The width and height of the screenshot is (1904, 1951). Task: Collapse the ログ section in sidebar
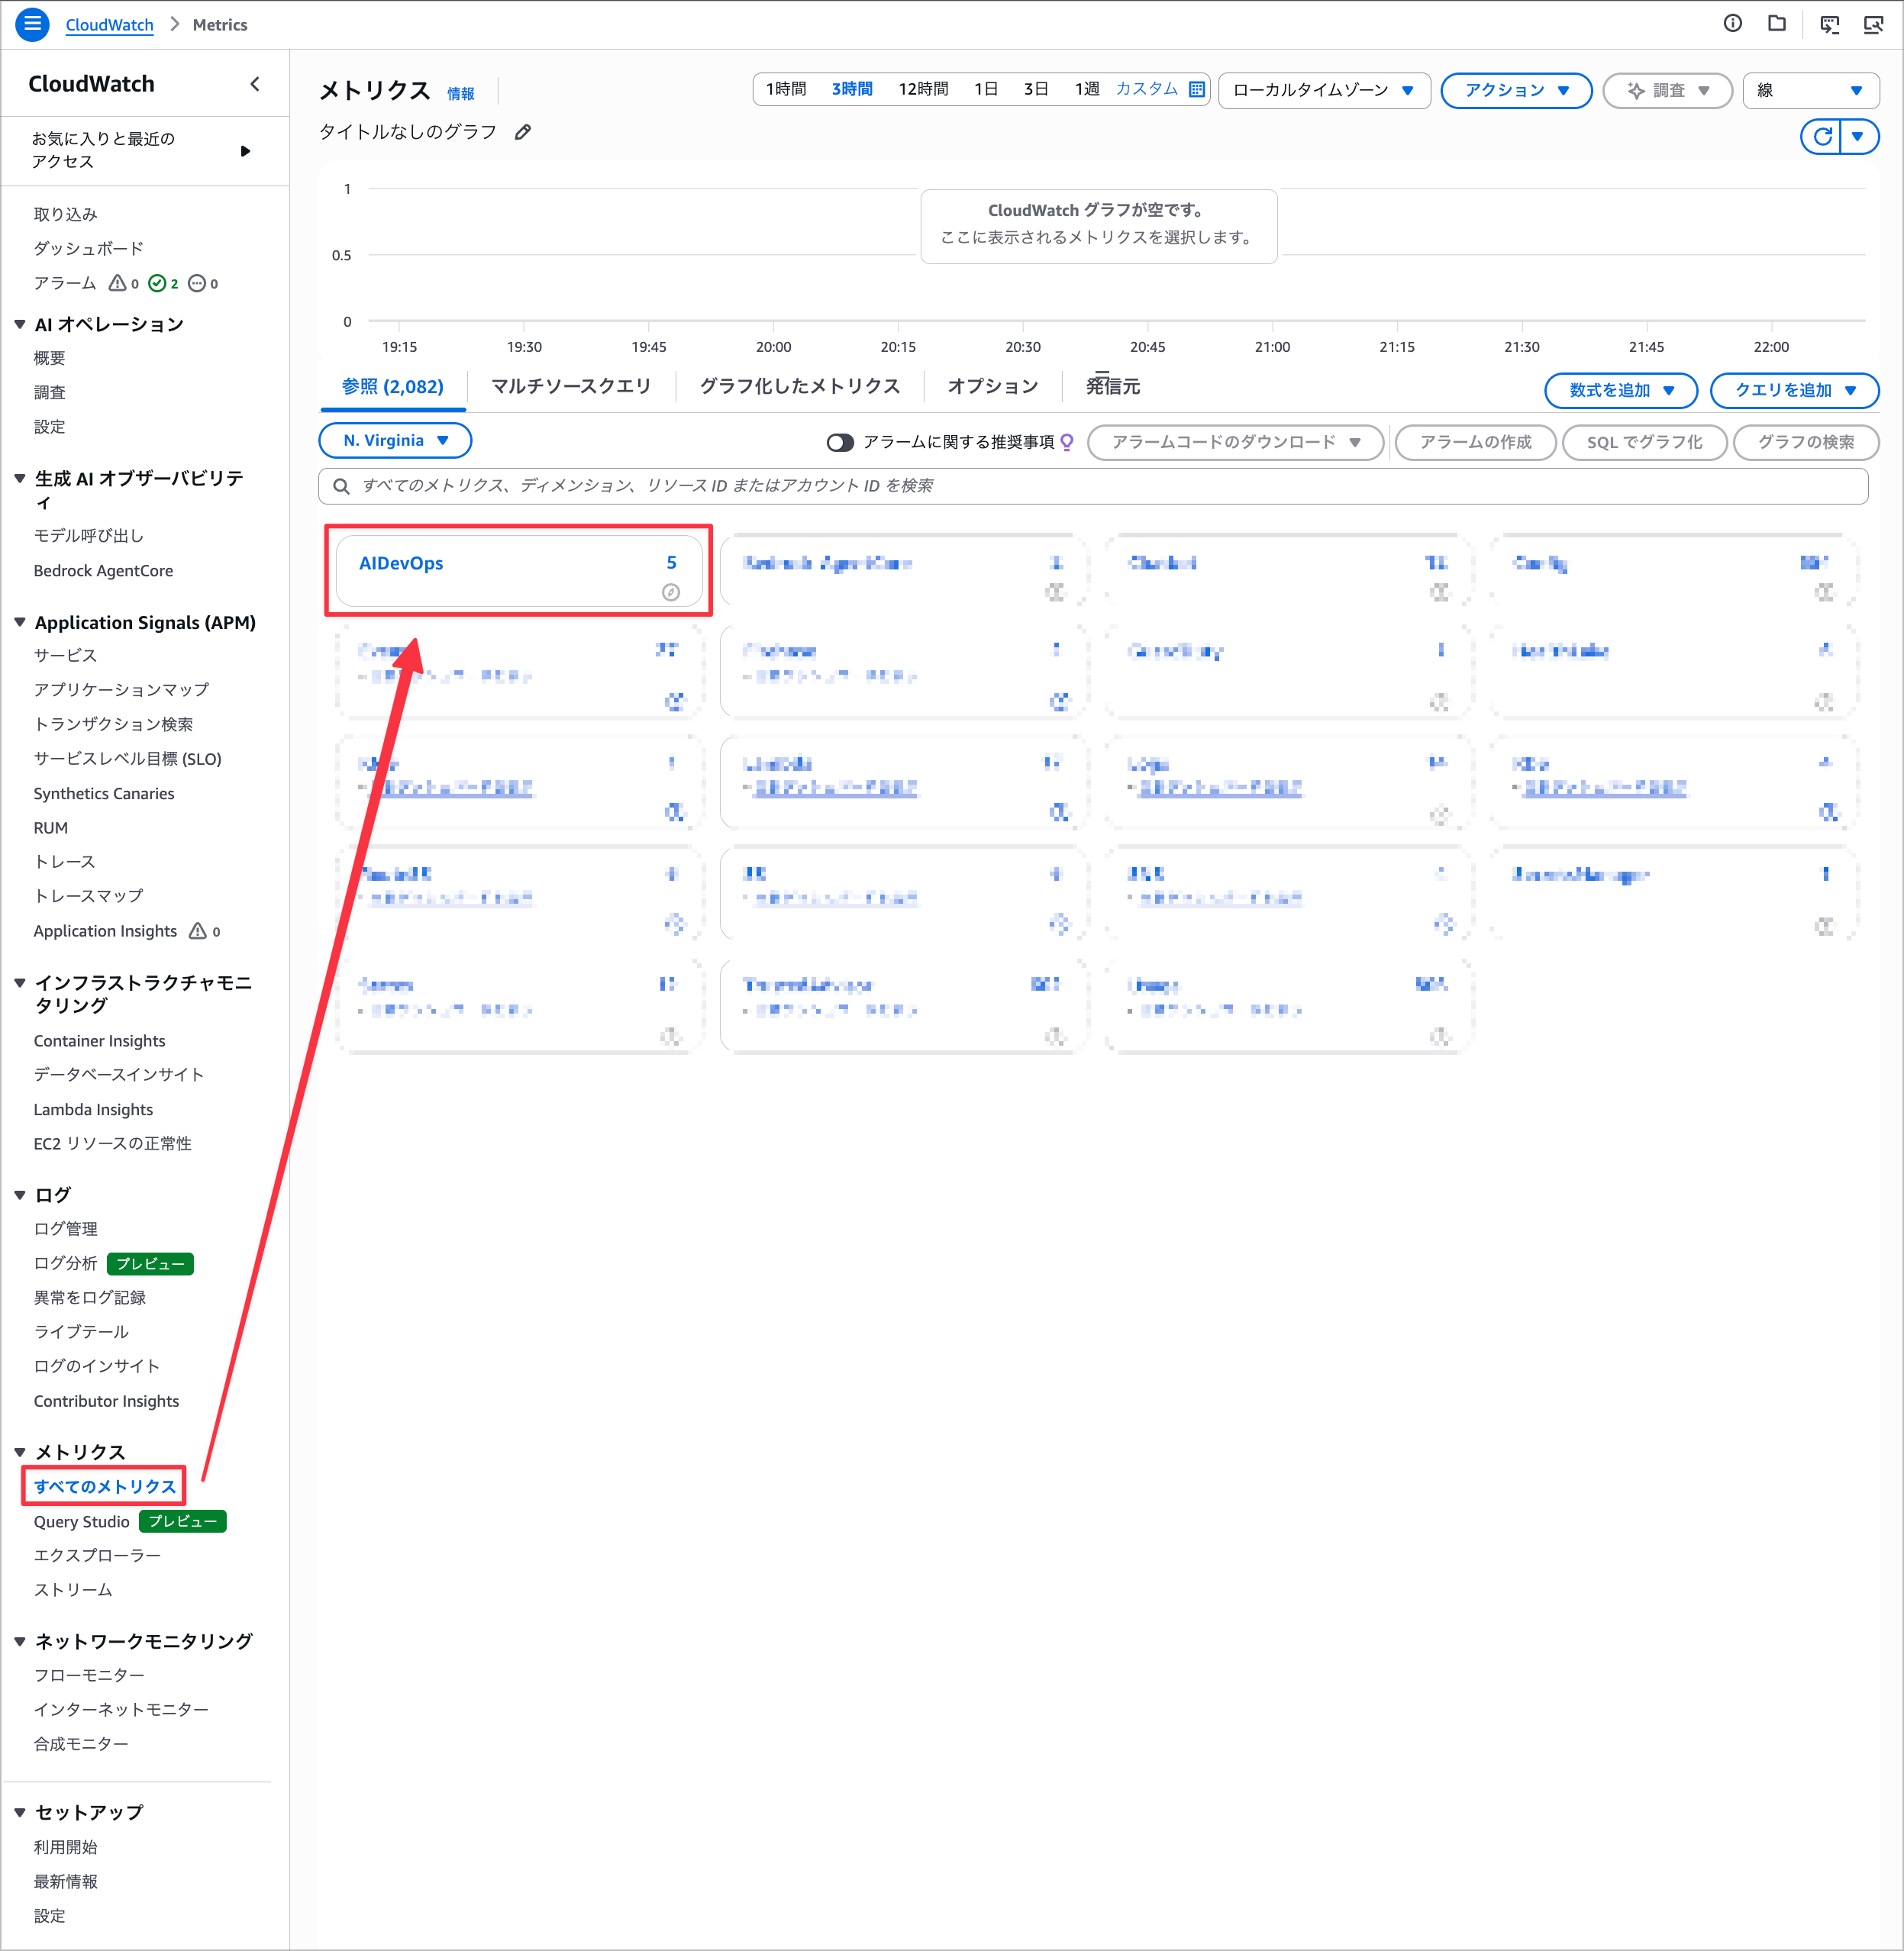click(20, 1194)
